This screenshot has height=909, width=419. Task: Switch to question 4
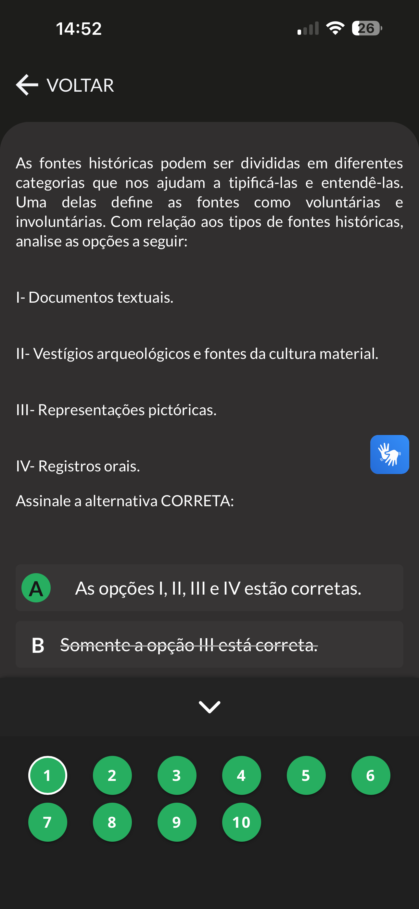coord(241,775)
